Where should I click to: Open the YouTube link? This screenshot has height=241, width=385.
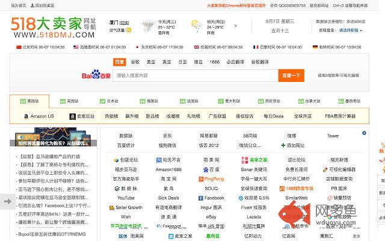pos(126,198)
